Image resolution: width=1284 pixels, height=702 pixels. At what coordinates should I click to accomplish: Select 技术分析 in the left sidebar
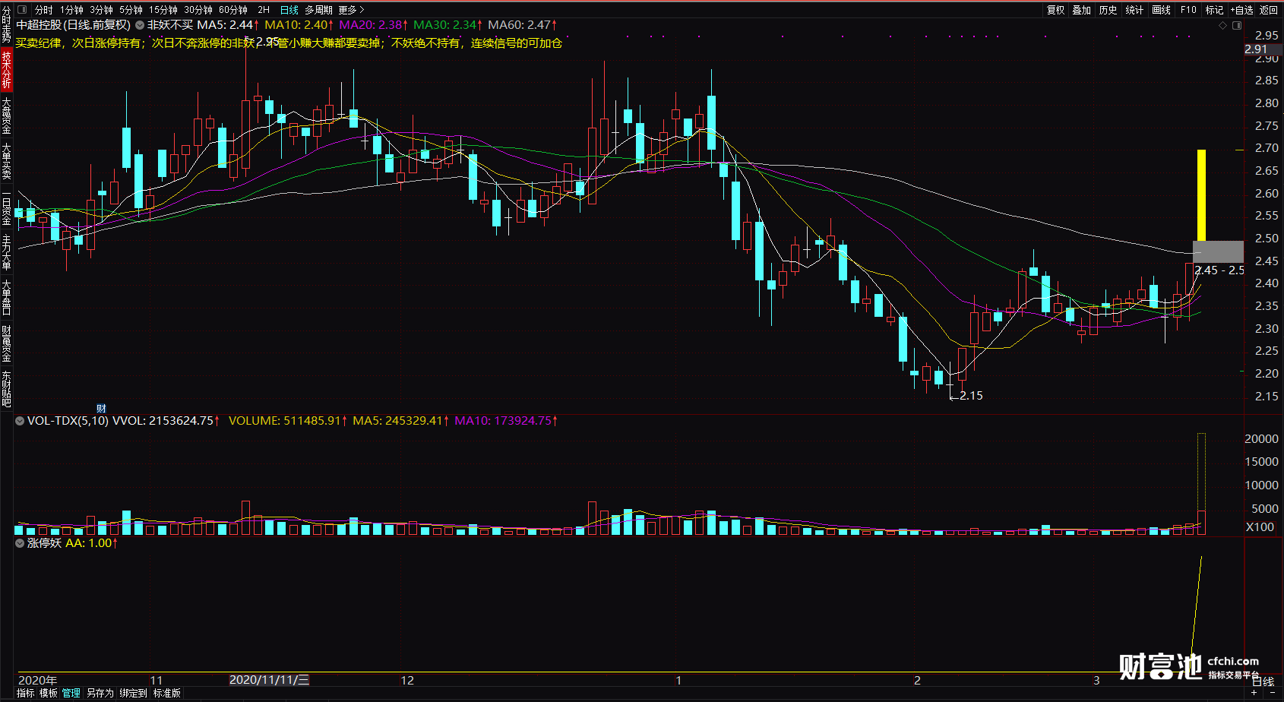tap(6, 69)
